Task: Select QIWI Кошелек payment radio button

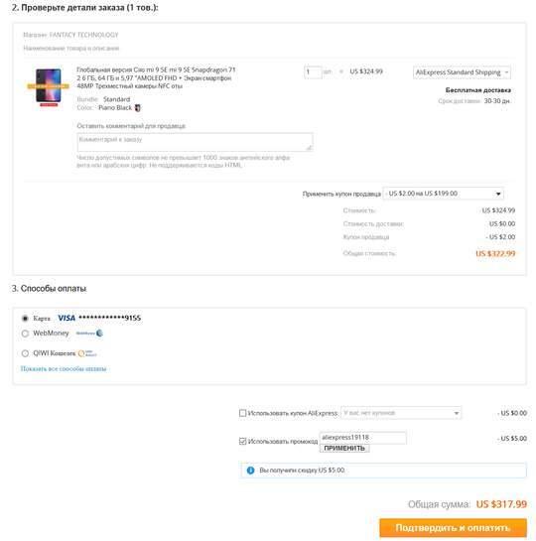Action: (x=25, y=353)
